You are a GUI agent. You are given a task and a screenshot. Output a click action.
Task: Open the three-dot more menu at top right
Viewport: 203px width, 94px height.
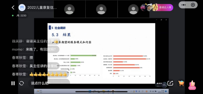click(x=183, y=5)
